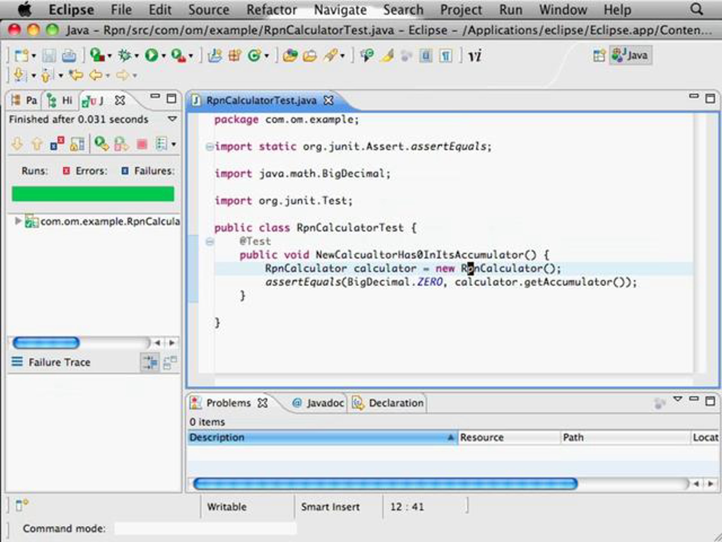Click the green Run toolbar icon
722x542 pixels.
(151, 55)
